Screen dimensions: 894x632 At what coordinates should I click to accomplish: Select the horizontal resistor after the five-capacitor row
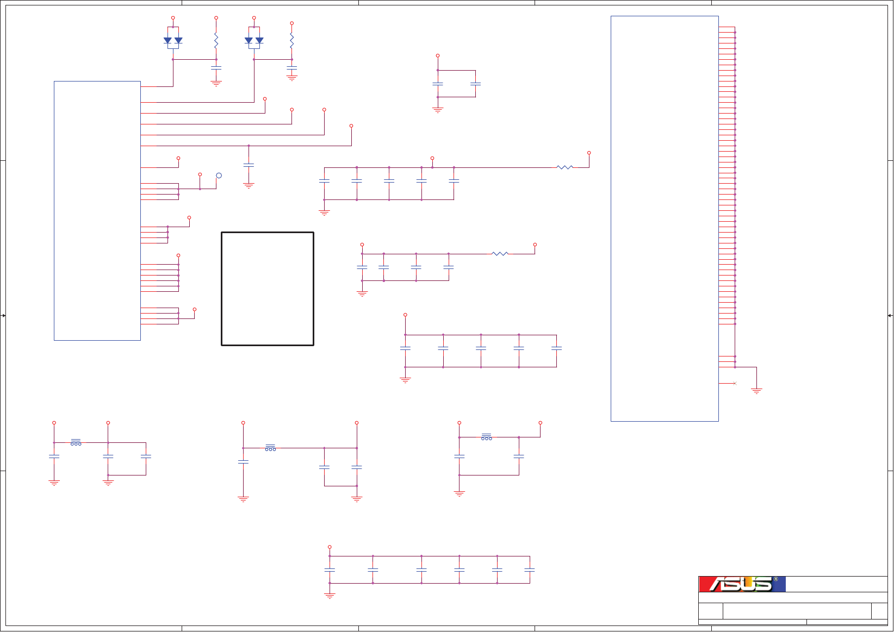tap(565, 167)
